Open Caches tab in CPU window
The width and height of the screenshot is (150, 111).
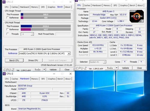(87, 5)
